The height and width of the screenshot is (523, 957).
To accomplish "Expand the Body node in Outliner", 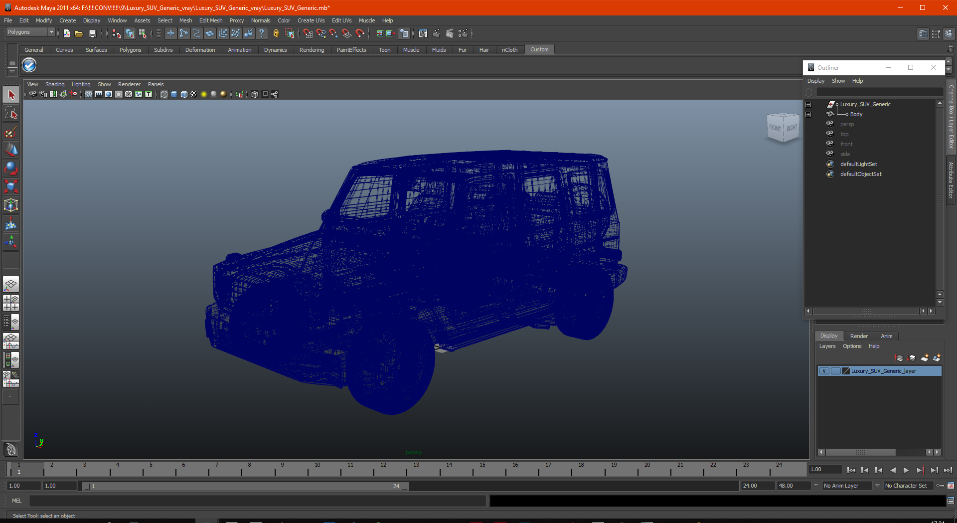I will [808, 115].
